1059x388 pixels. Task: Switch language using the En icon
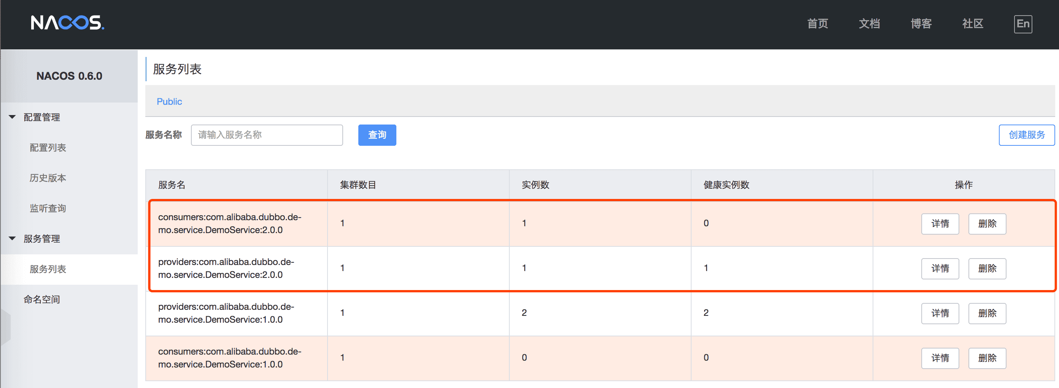(1022, 24)
